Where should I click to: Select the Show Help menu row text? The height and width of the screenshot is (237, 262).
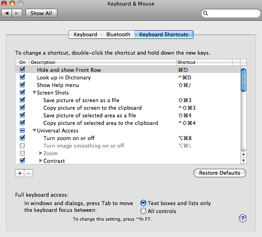point(58,85)
